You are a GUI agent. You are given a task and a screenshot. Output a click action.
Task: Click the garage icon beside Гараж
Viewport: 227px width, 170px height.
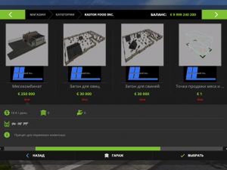107,156
